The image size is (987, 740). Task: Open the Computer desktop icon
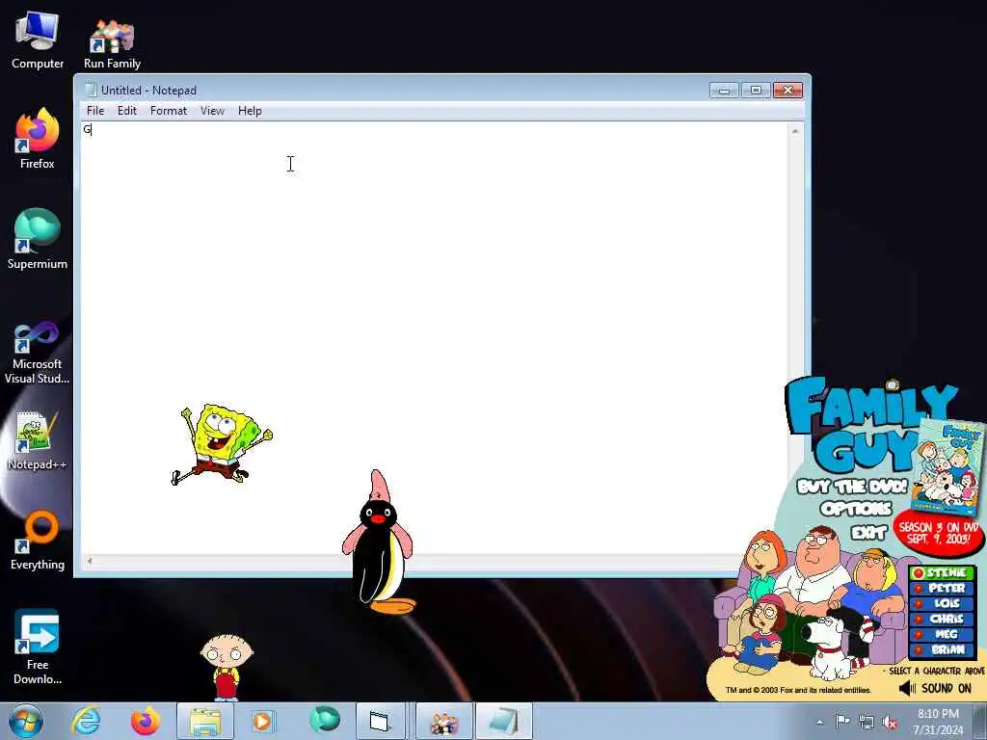click(x=38, y=40)
